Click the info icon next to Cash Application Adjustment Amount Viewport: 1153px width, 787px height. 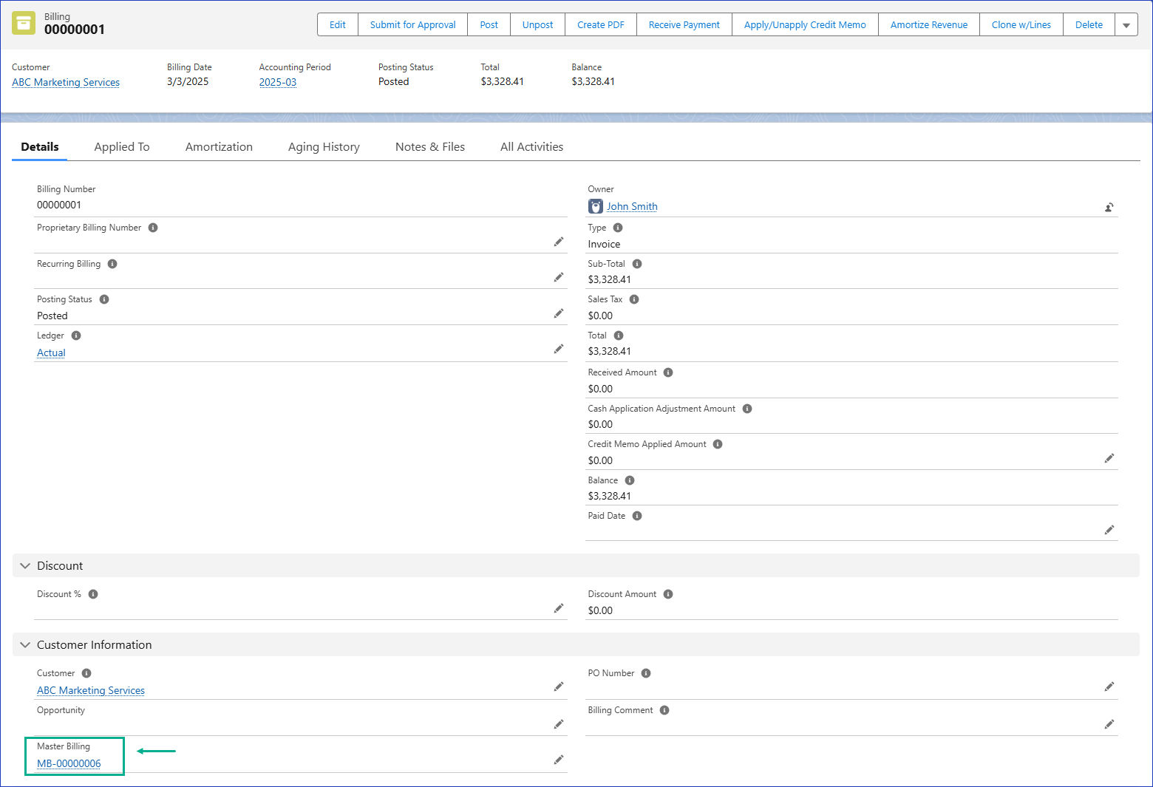747,409
